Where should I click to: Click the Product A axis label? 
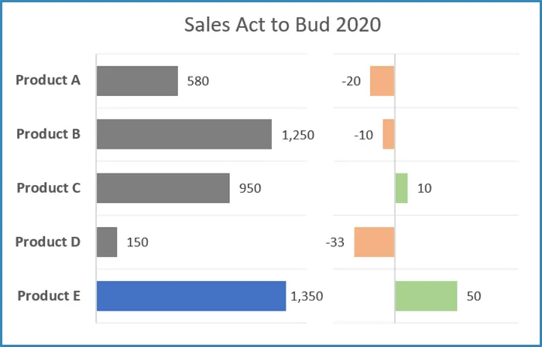click(49, 80)
